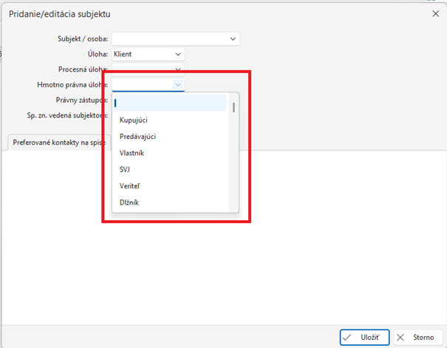The image size is (447, 348).
Task: Choose Kupujúci from the dropdown list
Action: click(134, 120)
